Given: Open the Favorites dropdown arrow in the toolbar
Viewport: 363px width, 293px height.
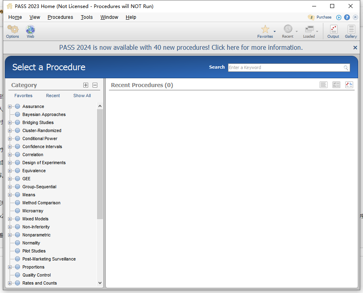Looking at the screenshot, I should coord(274,31).
